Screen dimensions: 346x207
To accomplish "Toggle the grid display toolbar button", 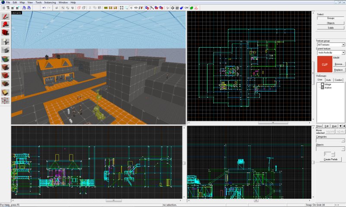I will click(x=4, y=8).
